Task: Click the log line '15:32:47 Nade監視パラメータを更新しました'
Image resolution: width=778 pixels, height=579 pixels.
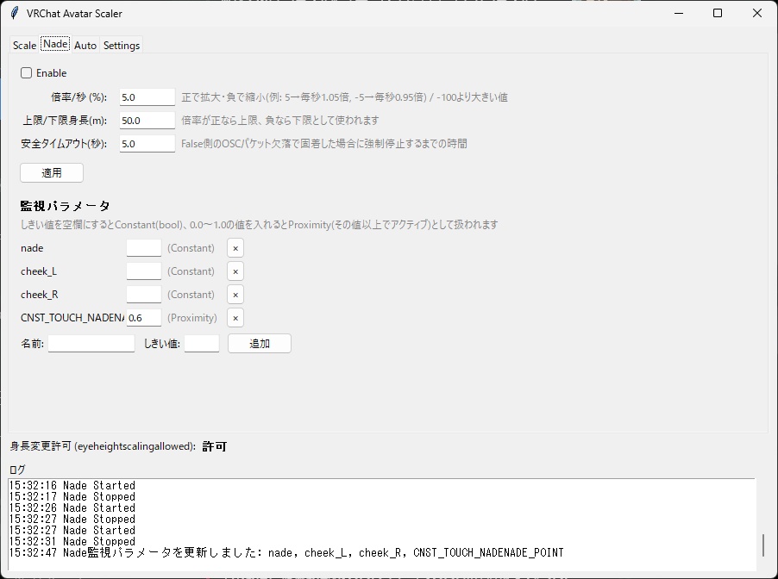Action: [x=286, y=553]
